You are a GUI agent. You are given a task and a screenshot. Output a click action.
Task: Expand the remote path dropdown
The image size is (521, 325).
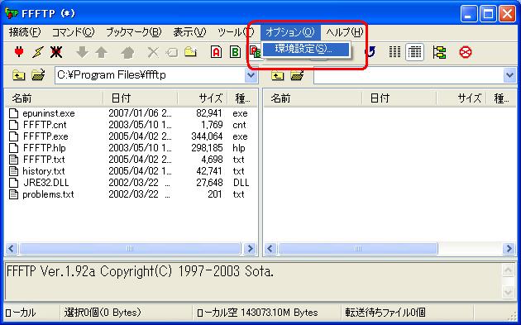pyautogui.click(x=509, y=75)
